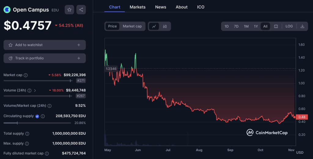Set chart range to 1M
The width and height of the screenshot is (313, 159).
(x=246, y=26)
